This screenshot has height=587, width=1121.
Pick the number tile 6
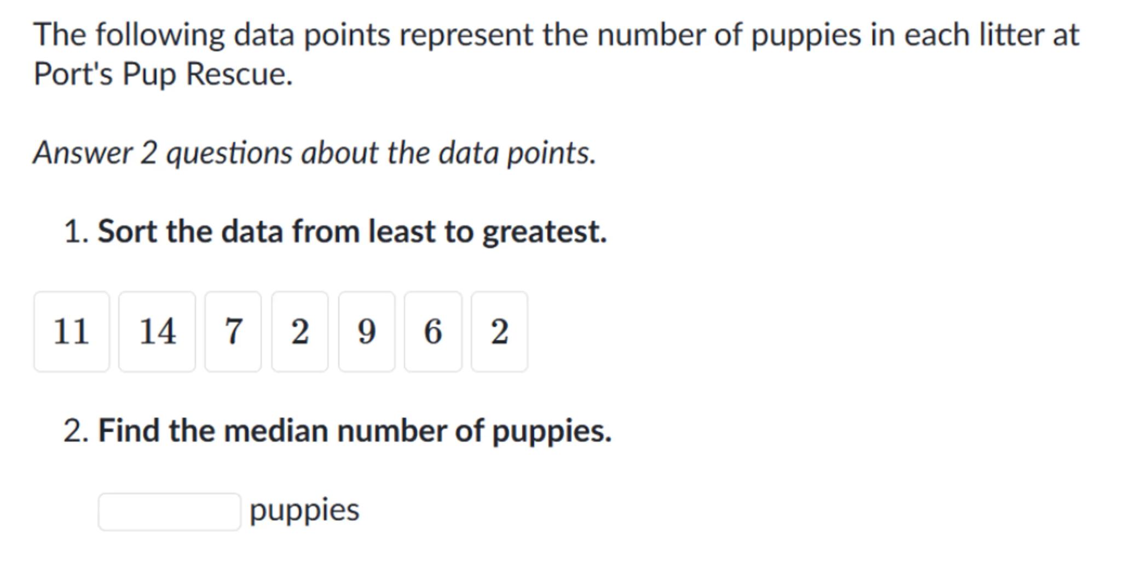433,332
